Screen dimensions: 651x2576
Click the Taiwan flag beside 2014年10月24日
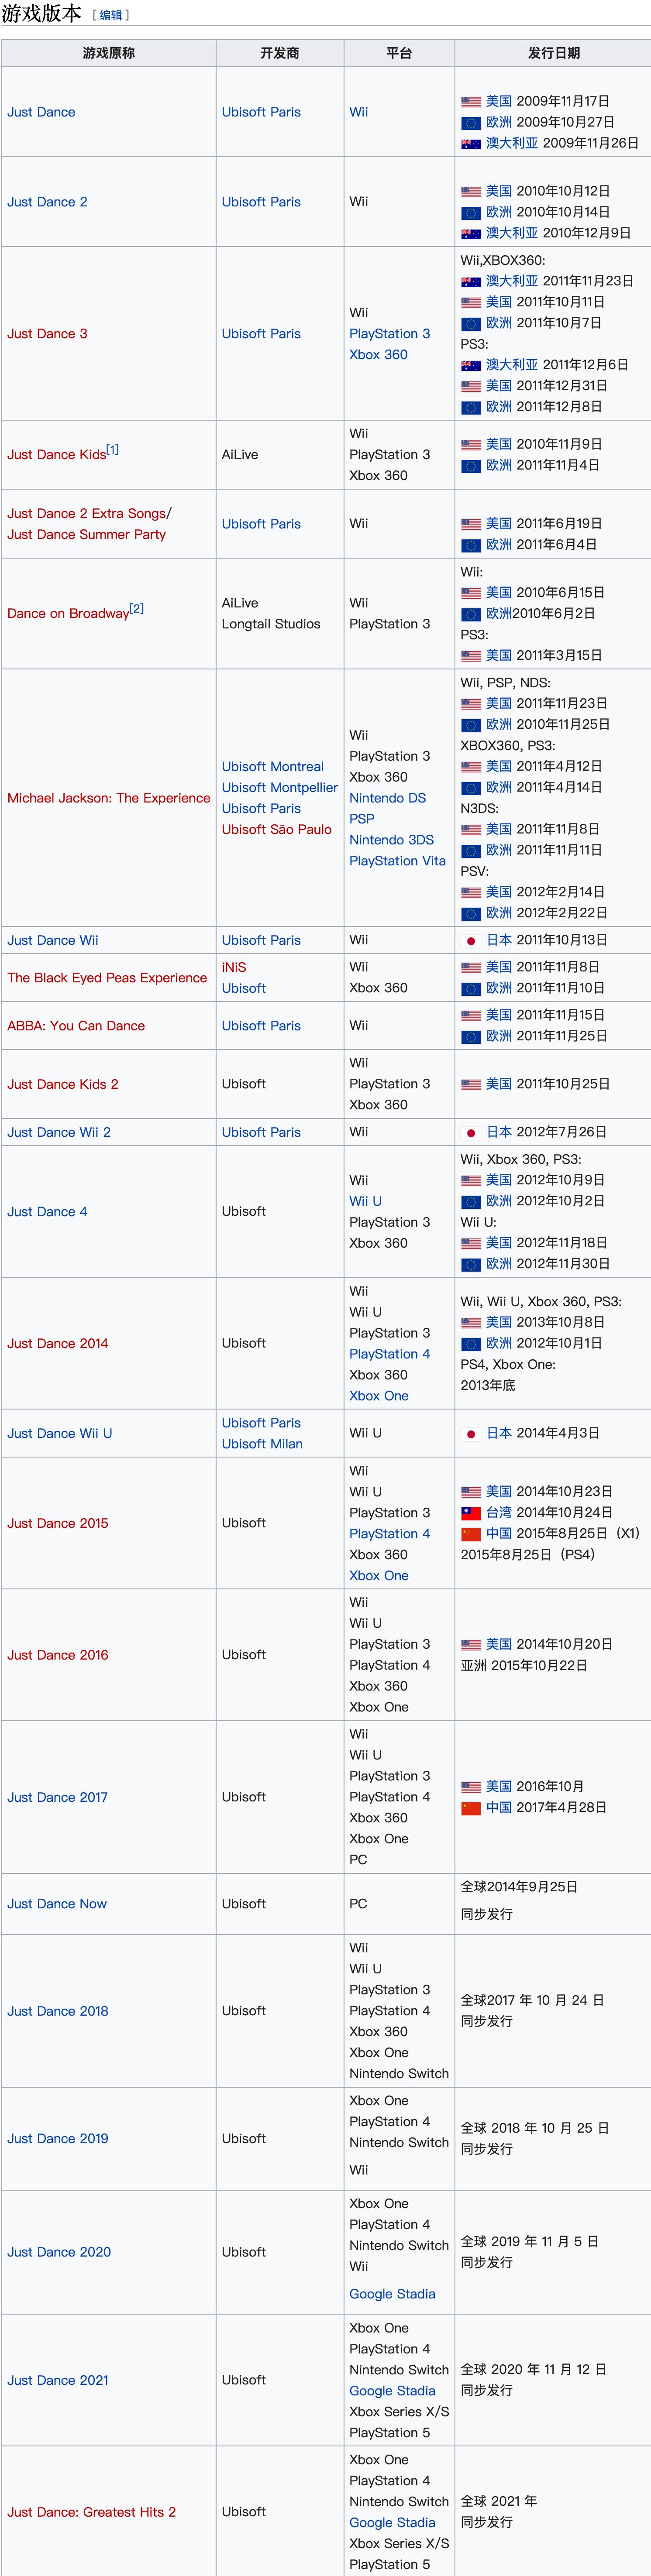[471, 1513]
